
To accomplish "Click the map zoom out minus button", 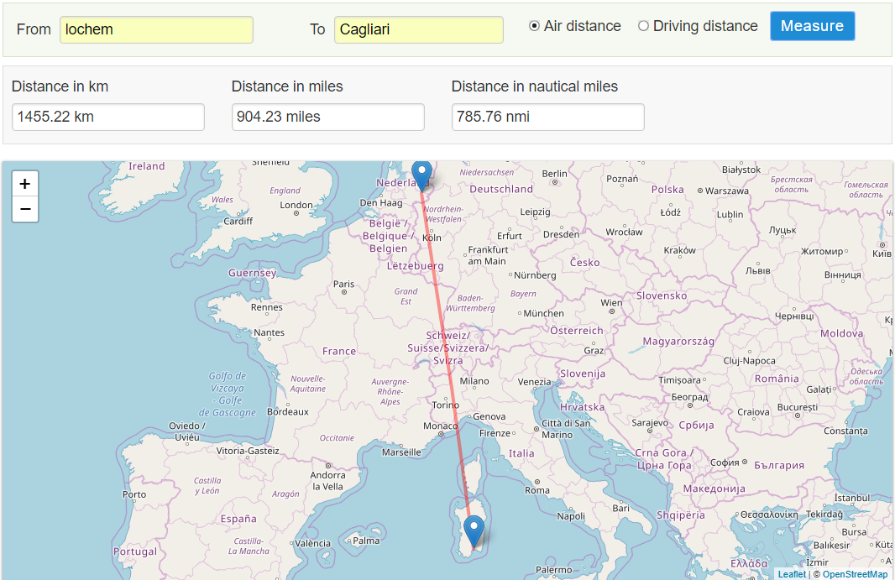I will pos(25,209).
